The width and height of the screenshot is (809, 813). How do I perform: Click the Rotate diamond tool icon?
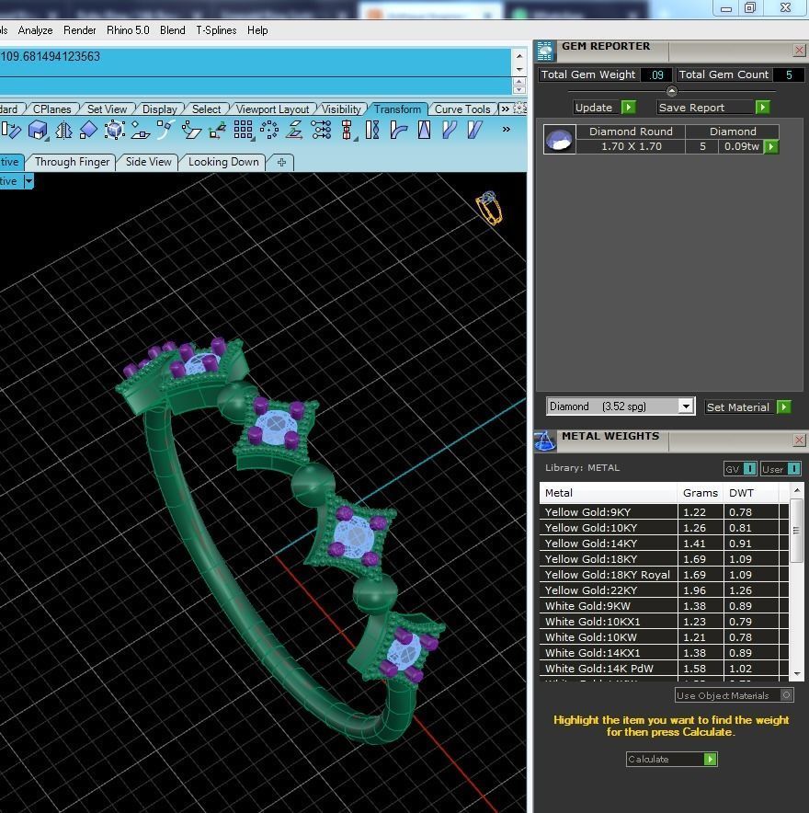click(x=88, y=130)
